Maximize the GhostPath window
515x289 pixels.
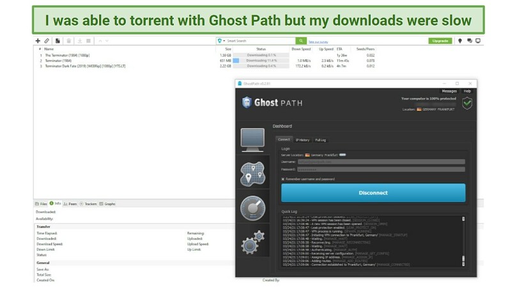click(457, 84)
